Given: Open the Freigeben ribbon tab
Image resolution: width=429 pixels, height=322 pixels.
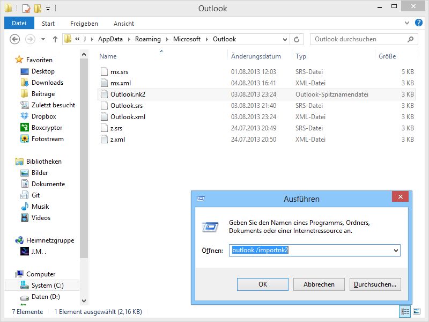Looking at the screenshot, I should point(84,24).
